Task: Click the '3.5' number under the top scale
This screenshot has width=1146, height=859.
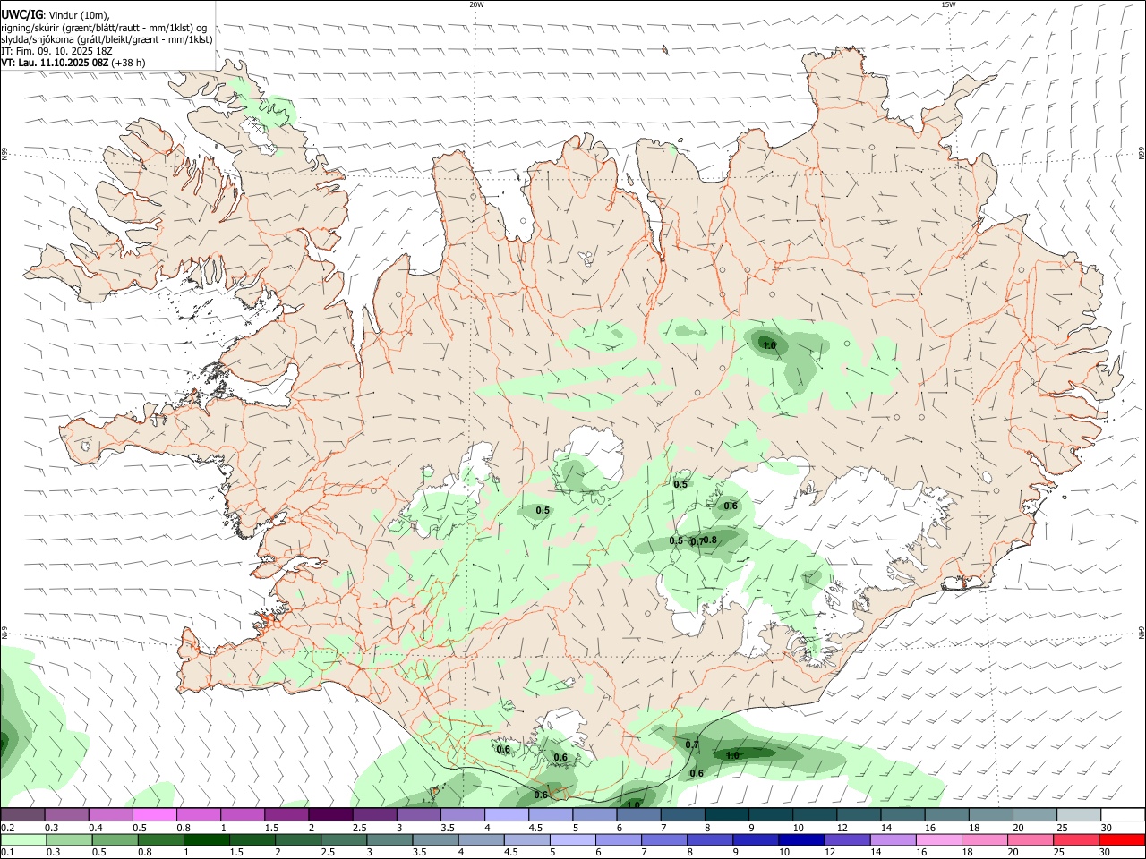Action: coord(448,828)
